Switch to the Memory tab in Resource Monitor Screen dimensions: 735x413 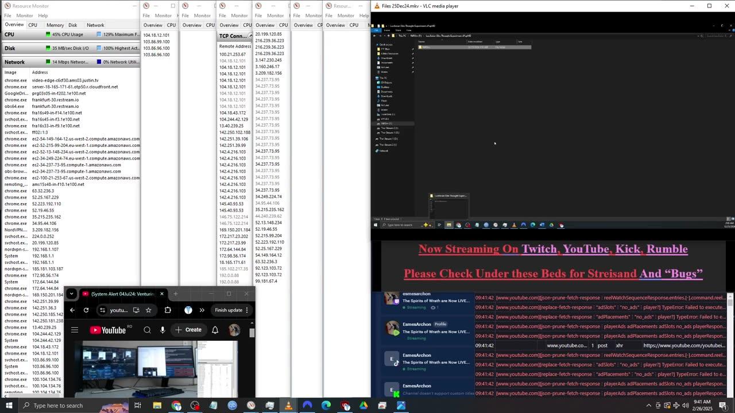point(55,25)
